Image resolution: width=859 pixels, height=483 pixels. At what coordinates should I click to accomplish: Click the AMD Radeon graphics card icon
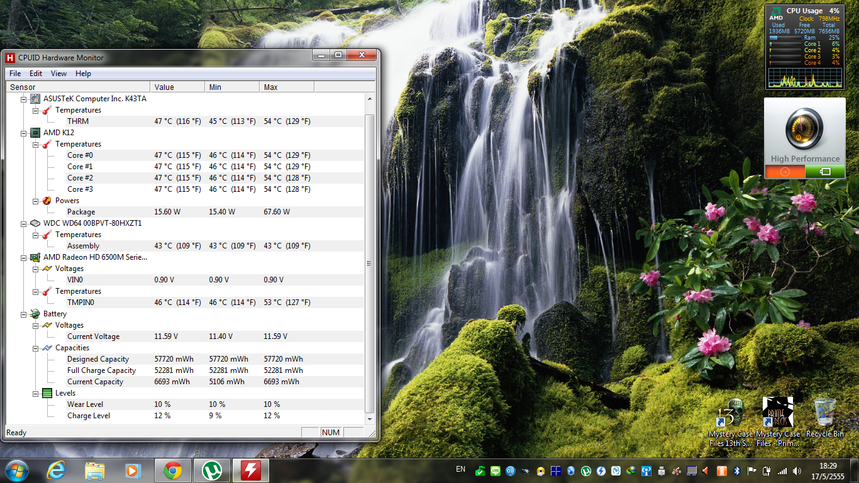pos(35,257)
